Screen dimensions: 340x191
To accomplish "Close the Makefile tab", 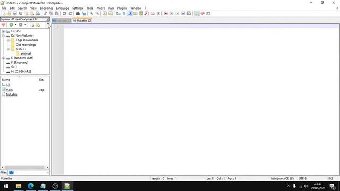I will 89,21.
